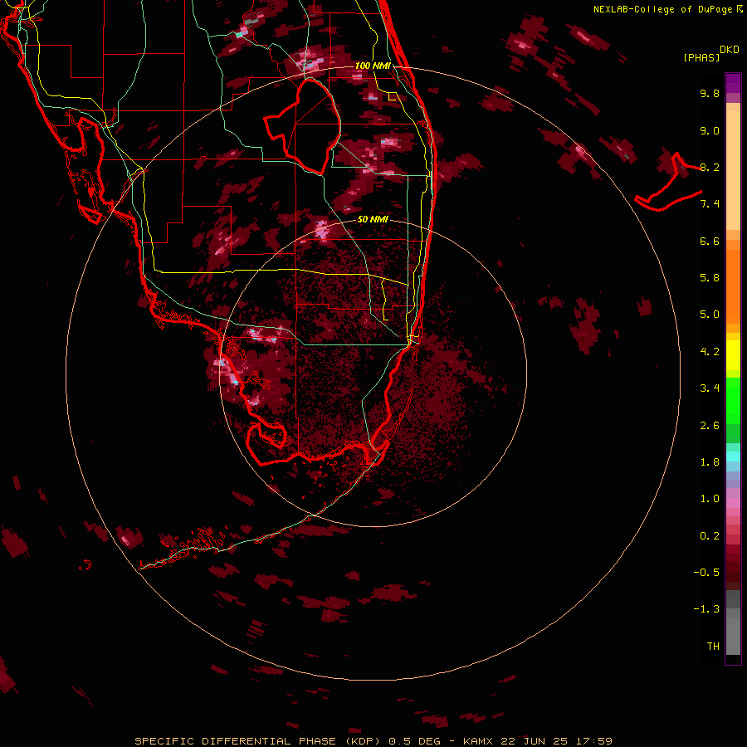The width and height of the screenshot is (747, 747).
Task: Click the 0.2 scale value
Action: tap(710, 536)
